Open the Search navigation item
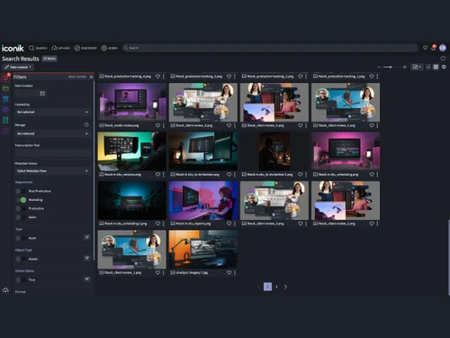450x338 pixels. tap(38, 48)
